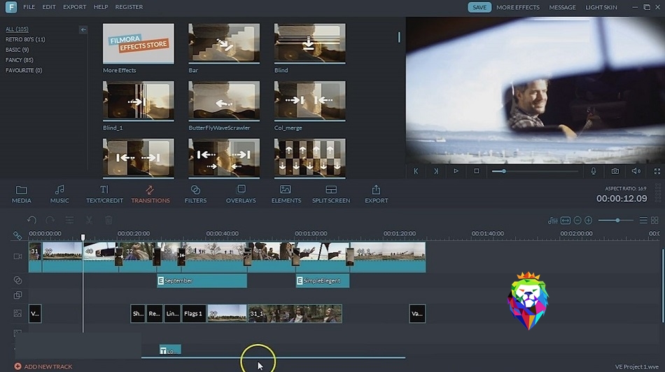Image resolution: width=665 pixels, height=372 pixels.
Task: Open the Export menu
Action: point(75,7)
